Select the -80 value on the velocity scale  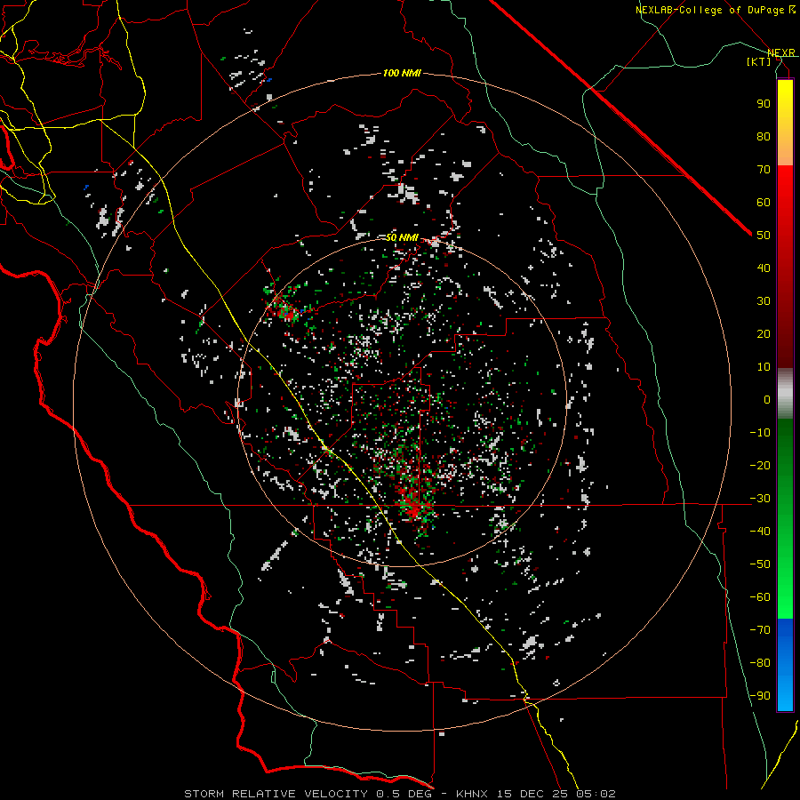coord(760,663)
